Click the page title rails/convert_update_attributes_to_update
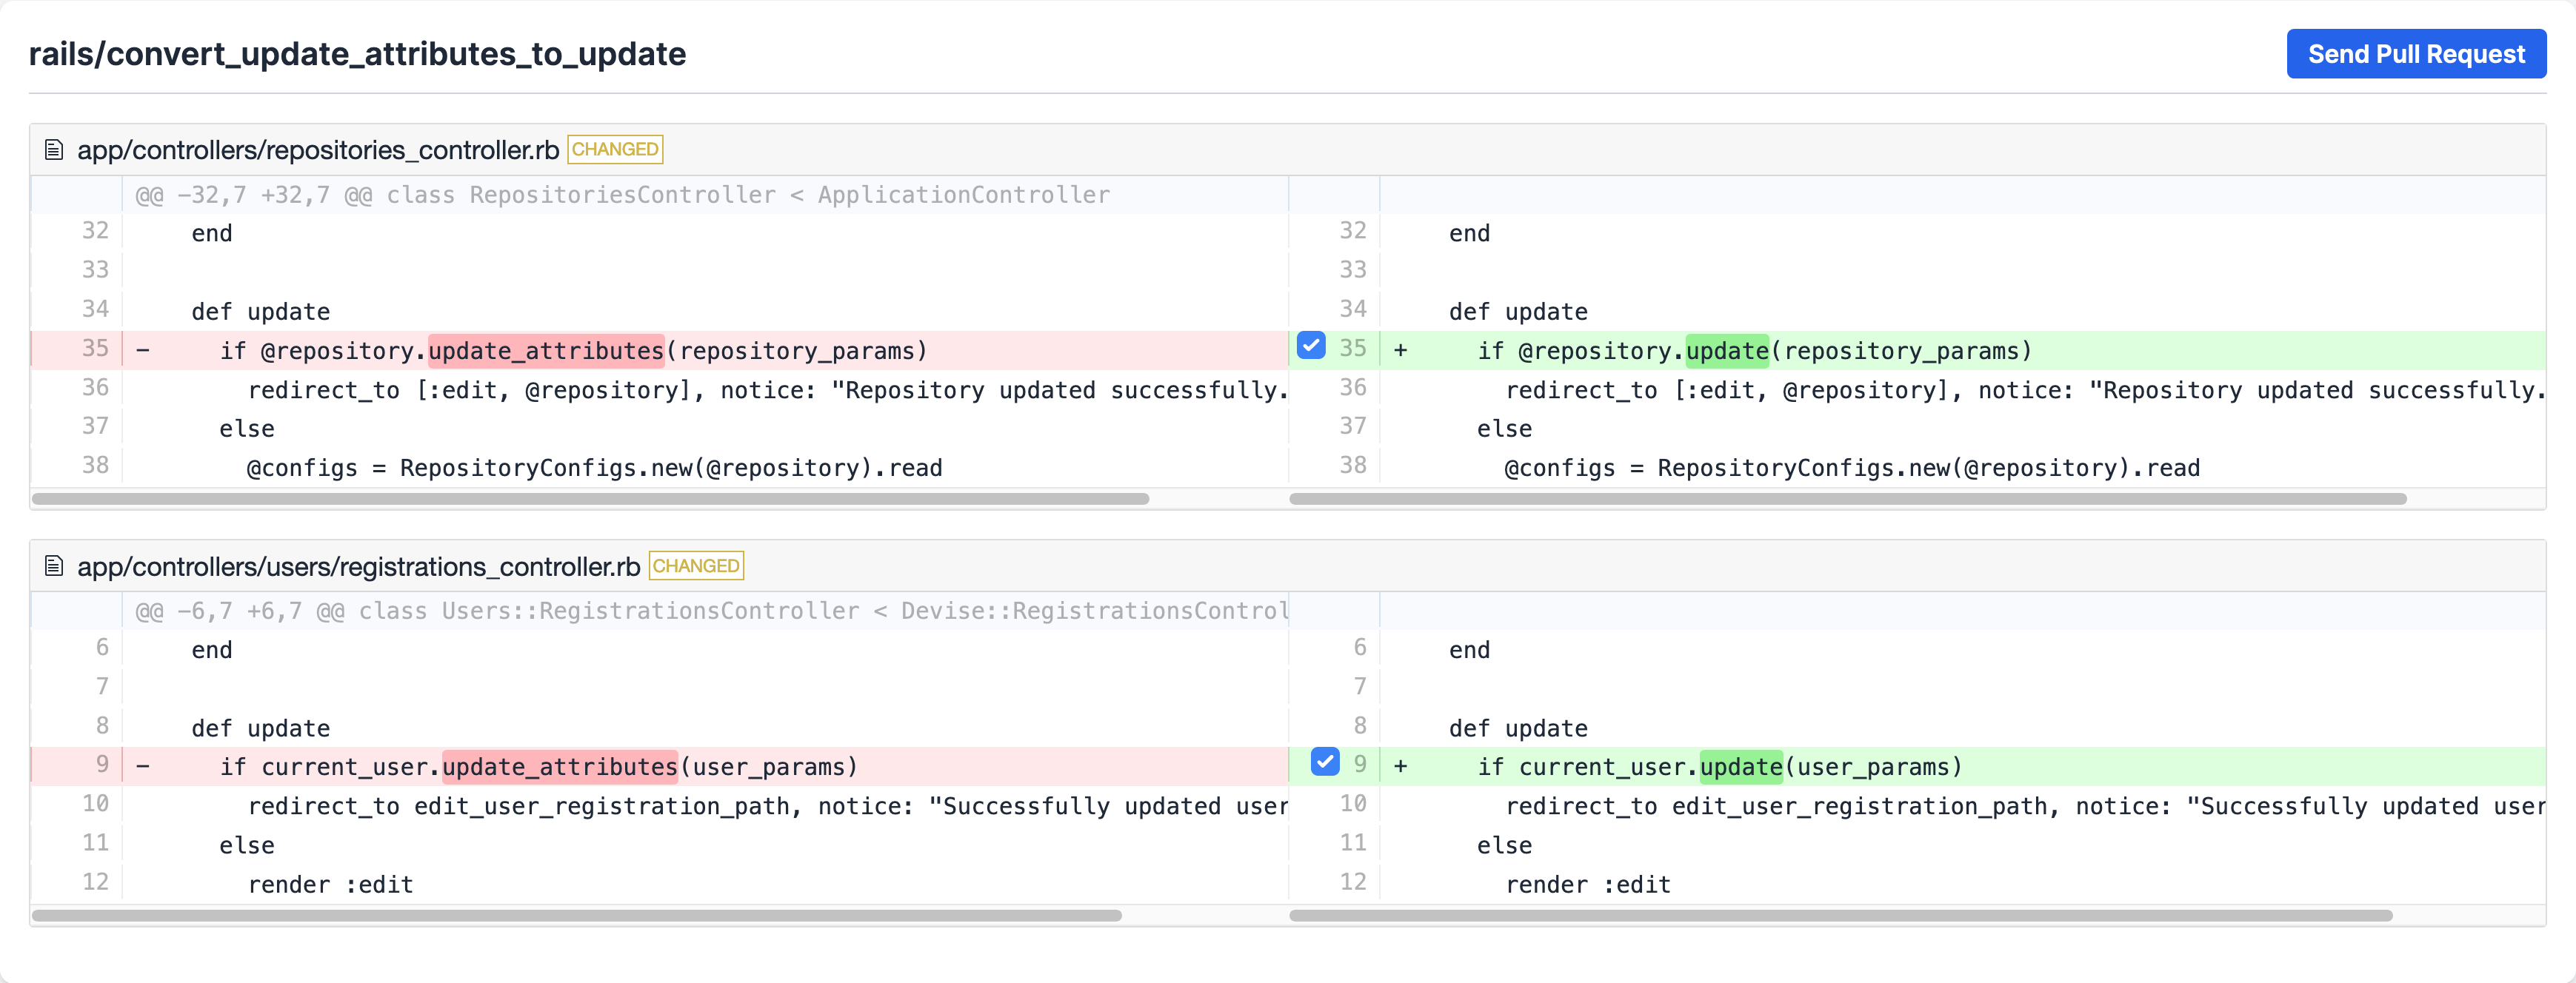The width and height of the screenshot is (2576, 983). 357,54
